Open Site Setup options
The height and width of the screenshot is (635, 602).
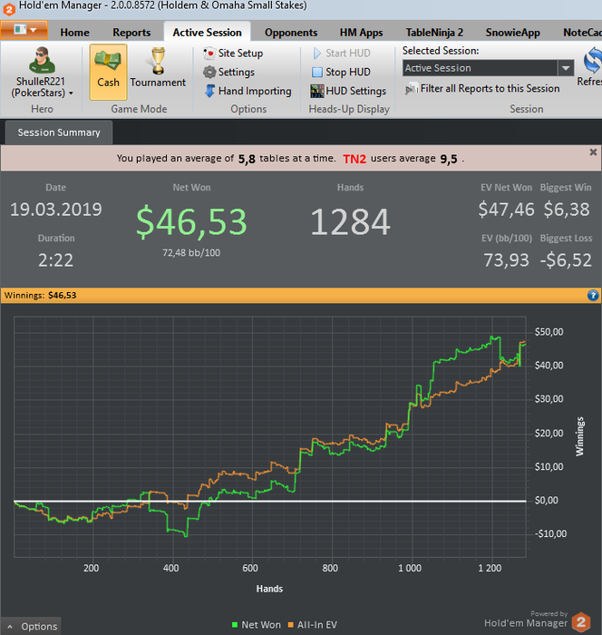pyautogui.click(x=233, y=53)
